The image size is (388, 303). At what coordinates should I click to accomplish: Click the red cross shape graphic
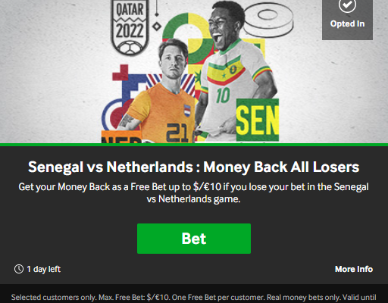120,73
